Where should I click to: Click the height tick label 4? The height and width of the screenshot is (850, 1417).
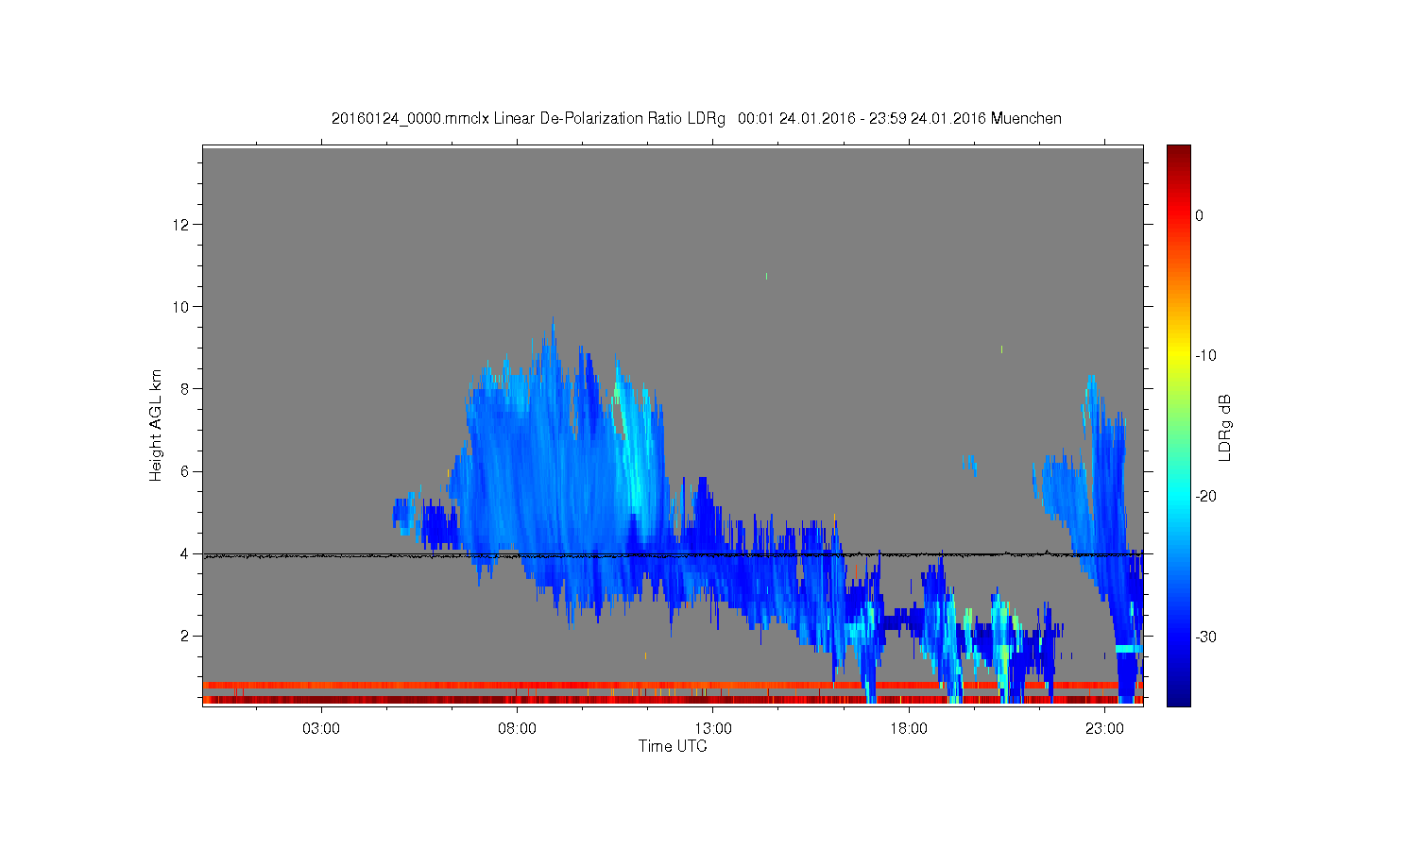tap(186, 553)
